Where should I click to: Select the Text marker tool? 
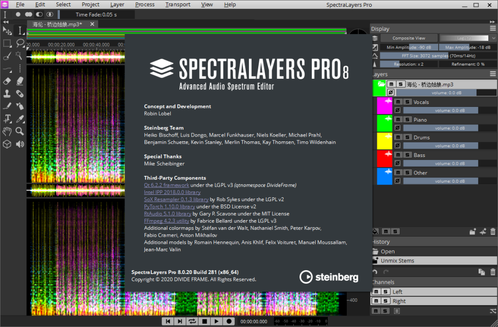pyautogui.click(x=7, y=119)
